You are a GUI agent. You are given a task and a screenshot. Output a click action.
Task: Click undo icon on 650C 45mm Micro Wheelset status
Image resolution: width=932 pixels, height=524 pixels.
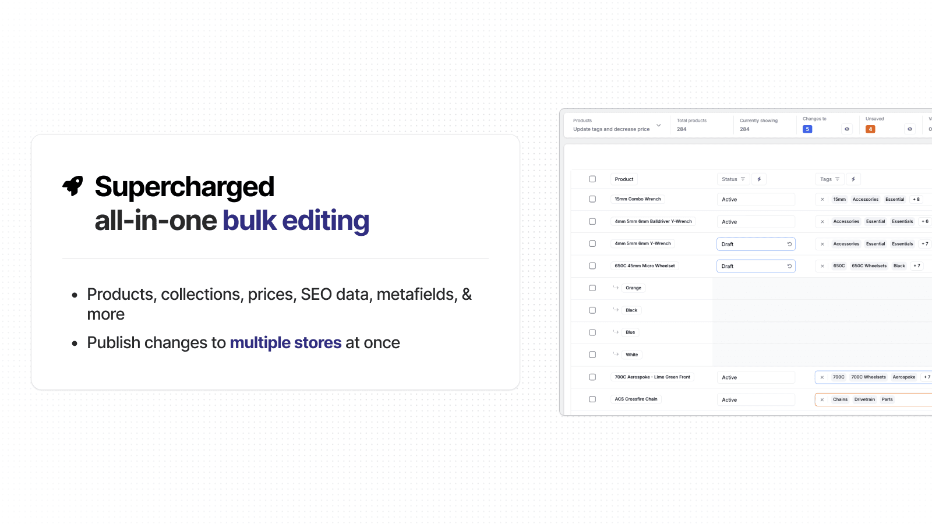pos(789,265)
